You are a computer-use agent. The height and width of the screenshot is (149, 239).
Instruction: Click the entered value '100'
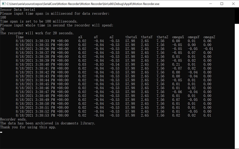point(3,17)
